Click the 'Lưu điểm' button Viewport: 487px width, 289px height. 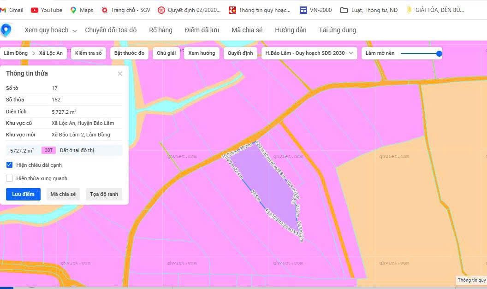tap(23, 194)
